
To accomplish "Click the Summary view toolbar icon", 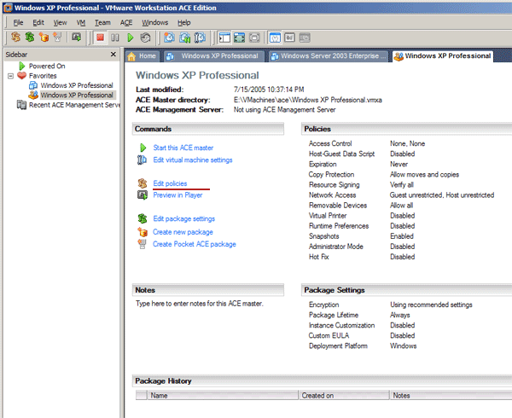I will 275,38.
